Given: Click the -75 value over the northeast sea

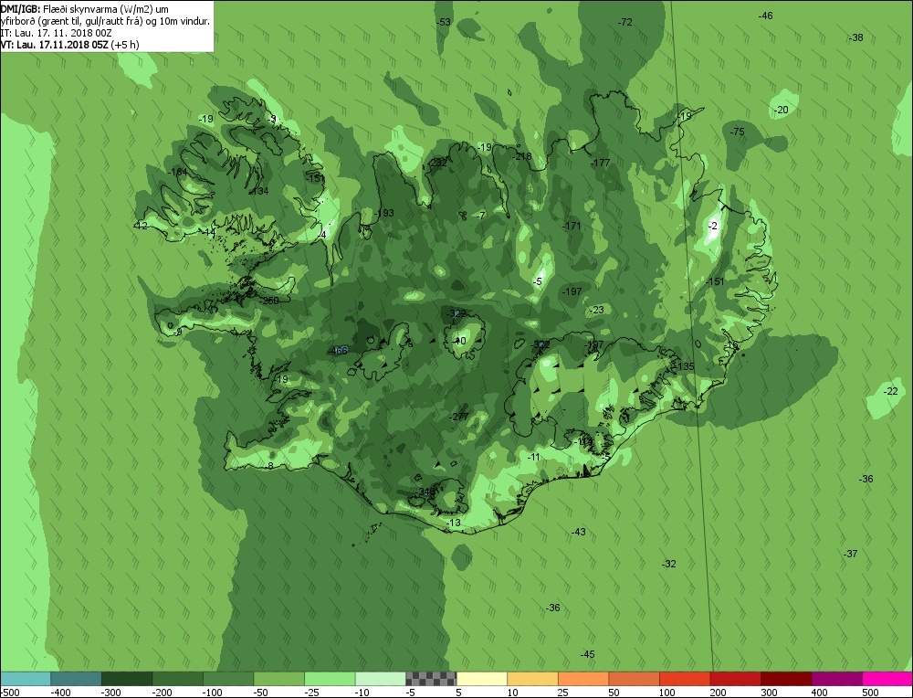Looking at the screenshot, I should tap(738, 132).
